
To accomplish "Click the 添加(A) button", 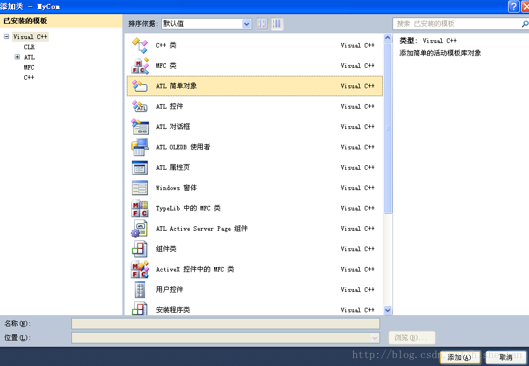I will click(x=460, y=358).
